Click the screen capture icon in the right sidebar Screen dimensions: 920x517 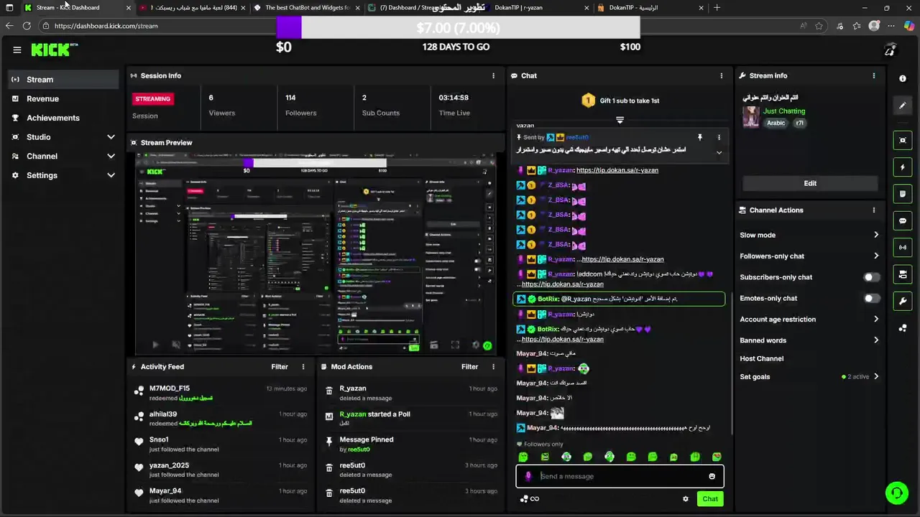[903, 140]
